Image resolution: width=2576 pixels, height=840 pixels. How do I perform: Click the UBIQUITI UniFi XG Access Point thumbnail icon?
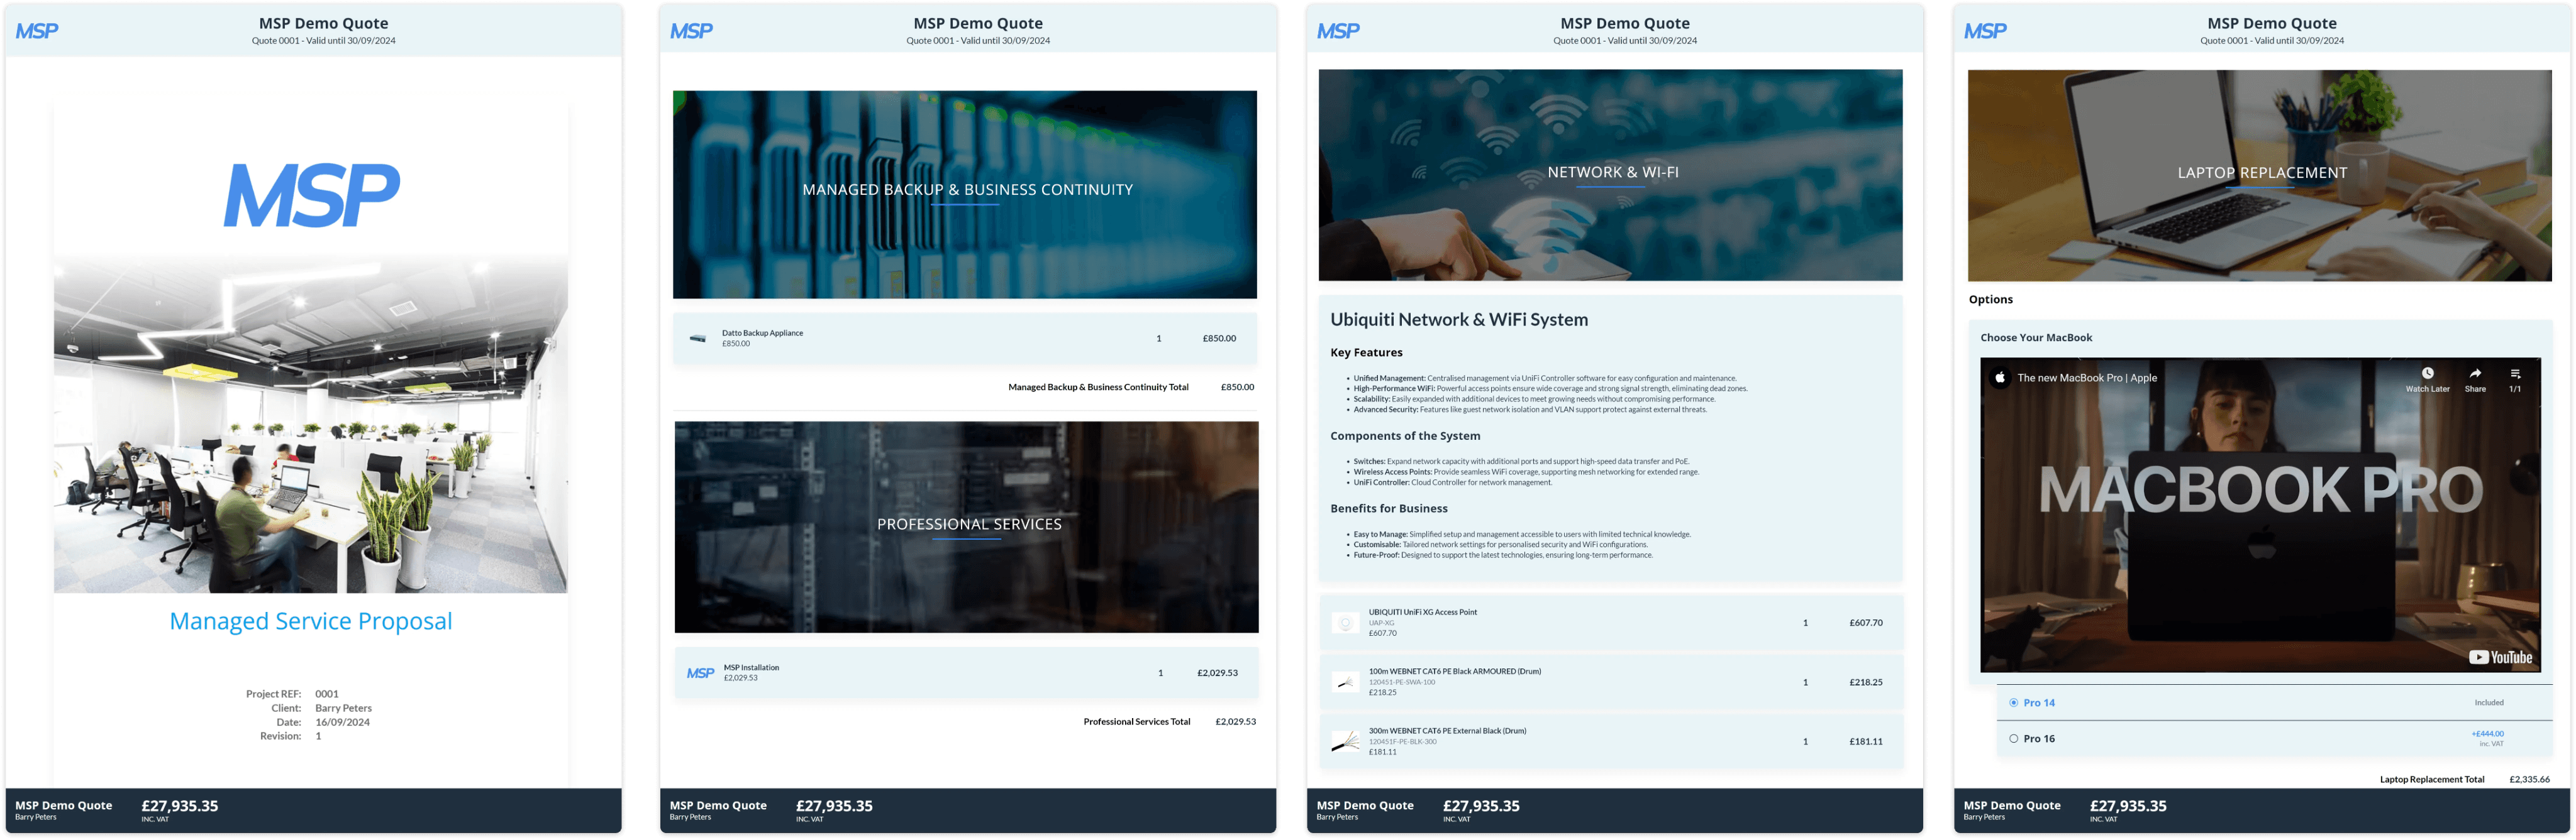coord(1348,621)
